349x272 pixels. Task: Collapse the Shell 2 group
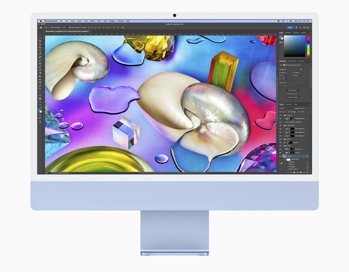(x=283, y=139)
